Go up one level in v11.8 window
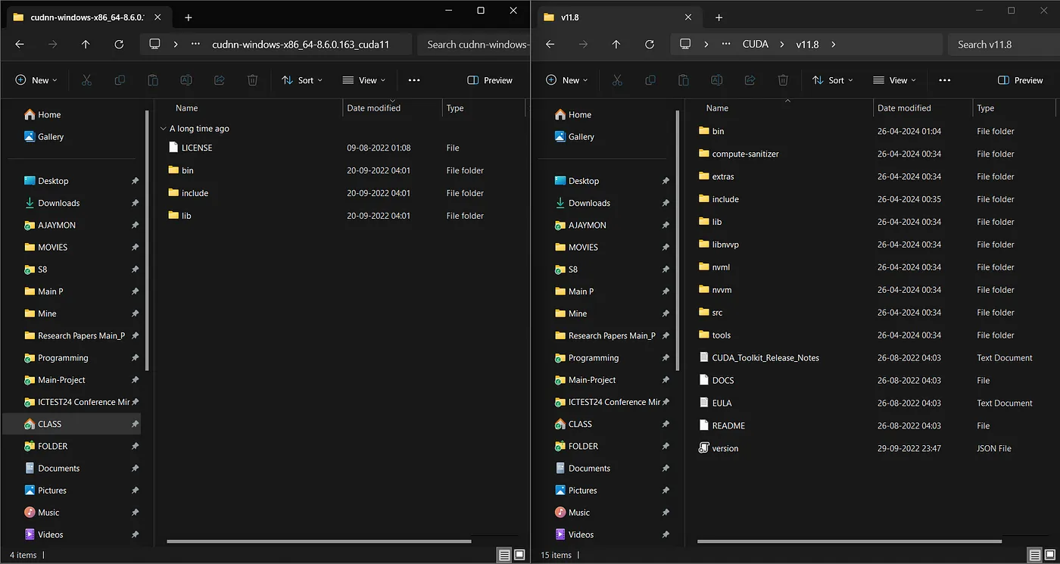Screen dimensions: 1060x564 616,45
